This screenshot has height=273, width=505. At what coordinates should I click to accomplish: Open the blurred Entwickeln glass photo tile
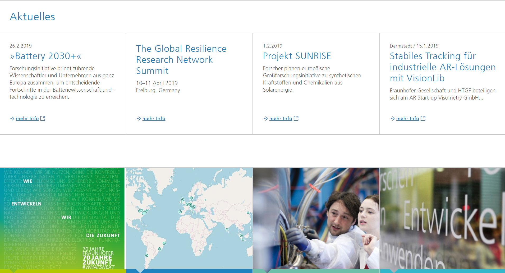click(x=442, y=219)
